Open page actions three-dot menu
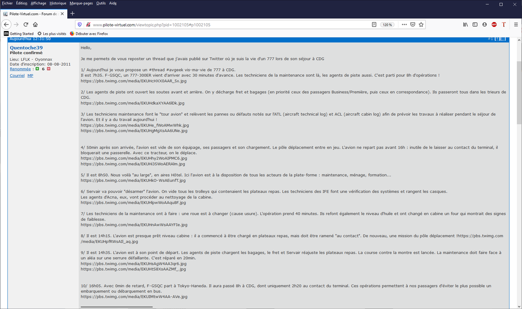 click(x=404, y=24)
